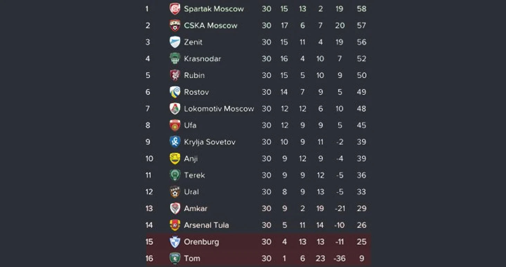Click the CSKA Moscow club crest
This screenshot has width=506, height=267.
coord(175,25)
